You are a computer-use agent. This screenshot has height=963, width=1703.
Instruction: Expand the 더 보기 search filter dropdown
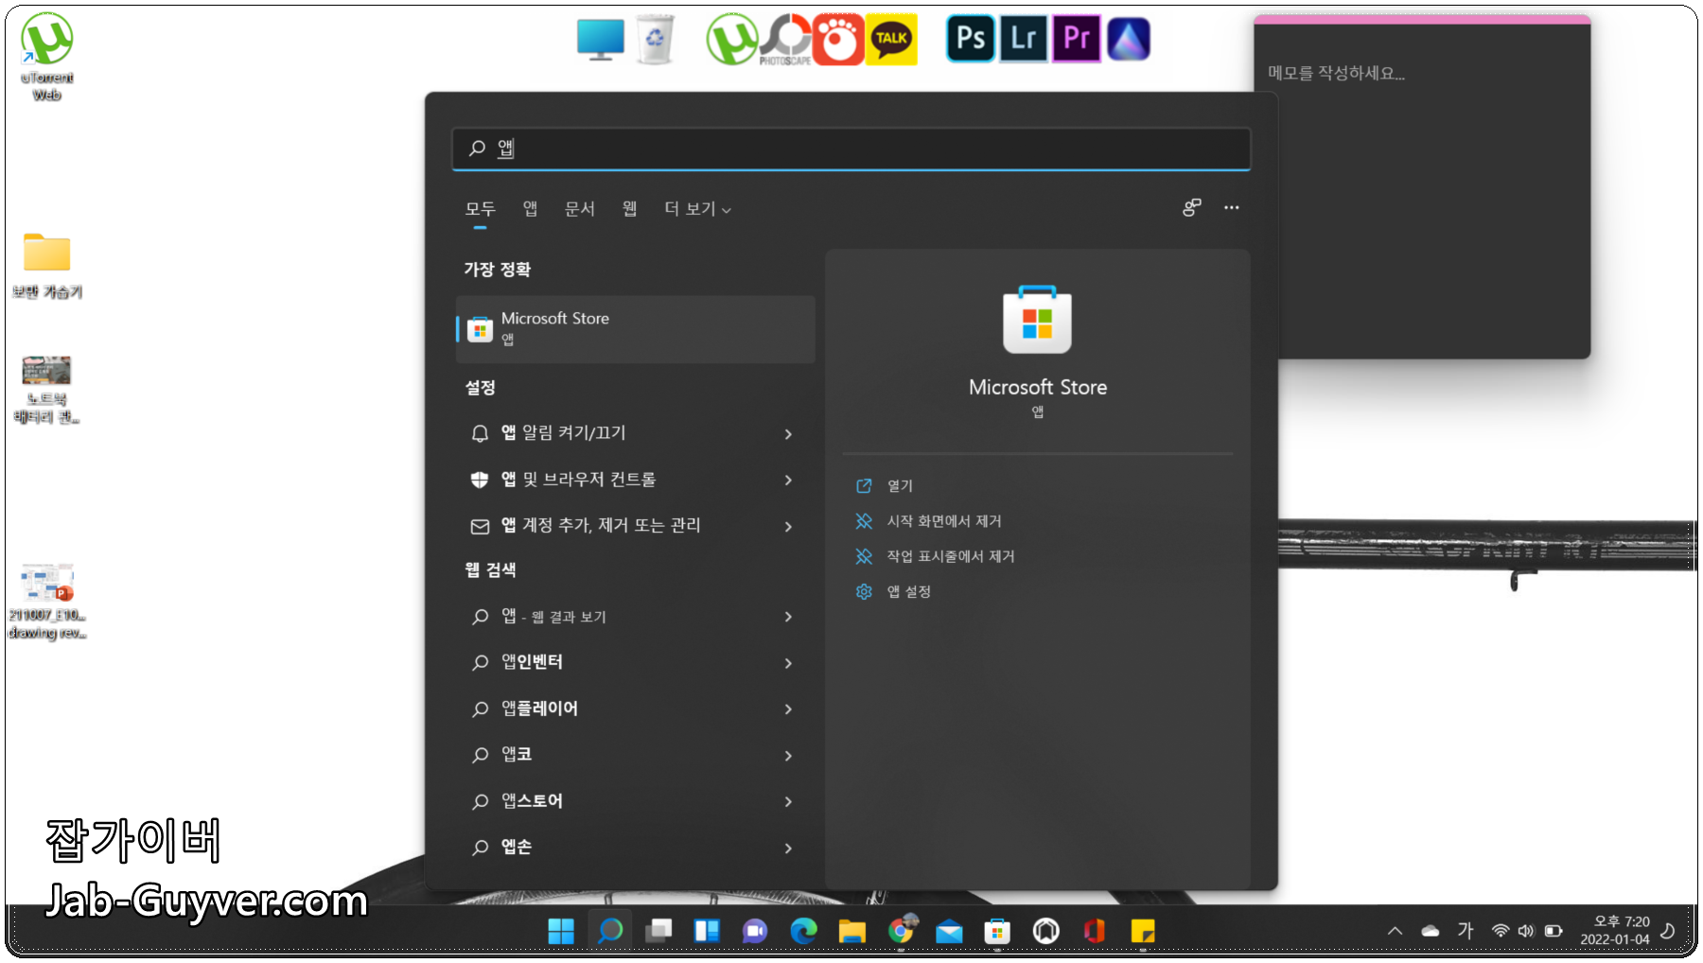coord(696,209)
